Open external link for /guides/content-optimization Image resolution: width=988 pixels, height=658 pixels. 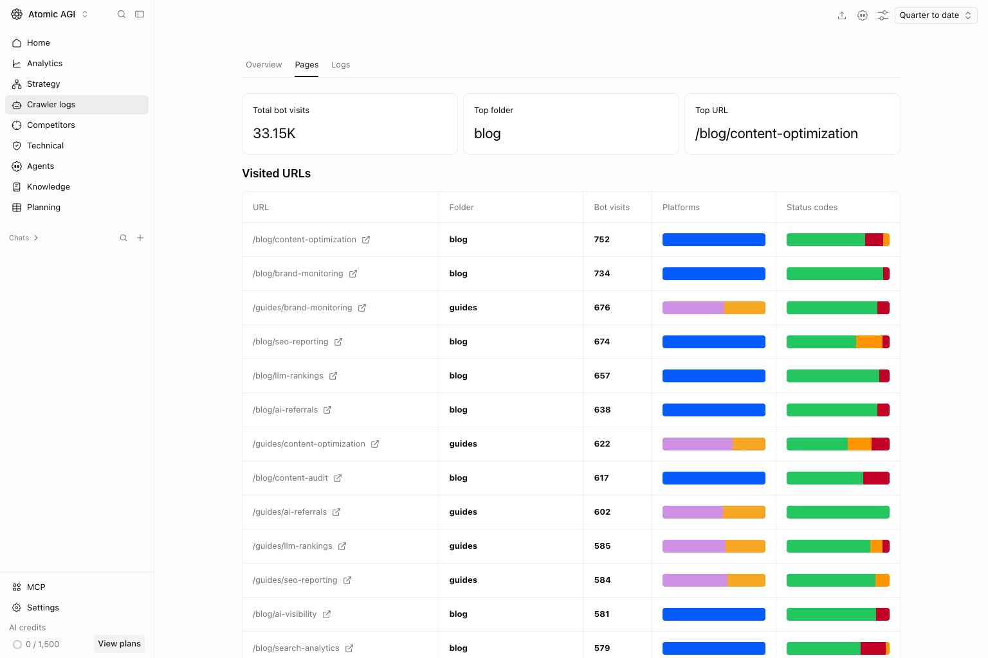coord(375,444)
